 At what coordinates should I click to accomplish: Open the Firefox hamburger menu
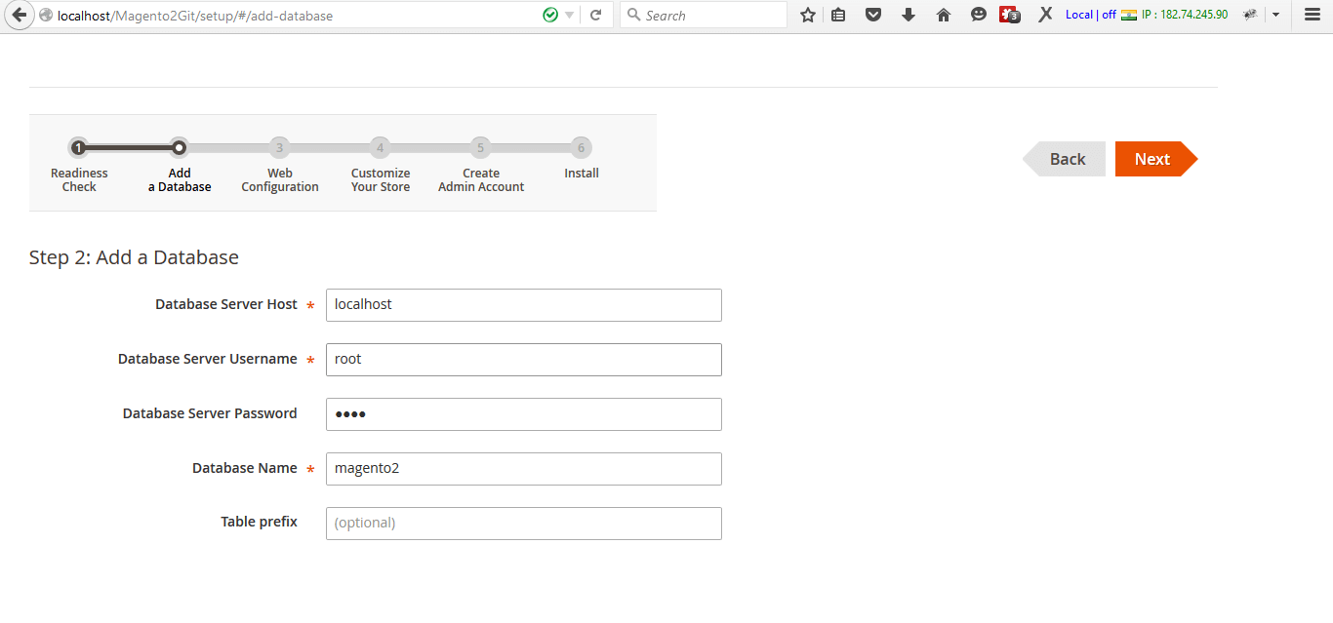[x=1312, y=15]
